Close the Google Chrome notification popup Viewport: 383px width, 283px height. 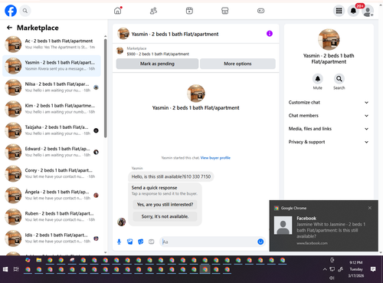[370, 208]
